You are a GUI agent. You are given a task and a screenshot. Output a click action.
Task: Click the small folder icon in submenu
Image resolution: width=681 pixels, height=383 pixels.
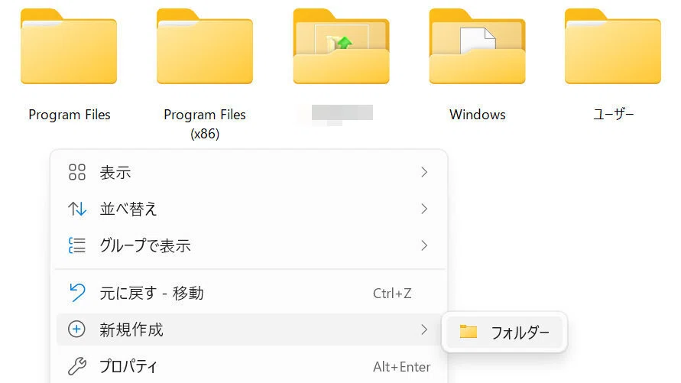(469, 332)
